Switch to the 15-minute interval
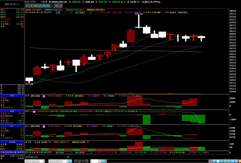 tap(40, 6)
